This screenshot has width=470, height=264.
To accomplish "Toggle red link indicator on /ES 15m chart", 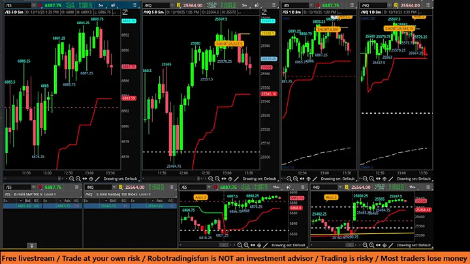I will 215,187.
